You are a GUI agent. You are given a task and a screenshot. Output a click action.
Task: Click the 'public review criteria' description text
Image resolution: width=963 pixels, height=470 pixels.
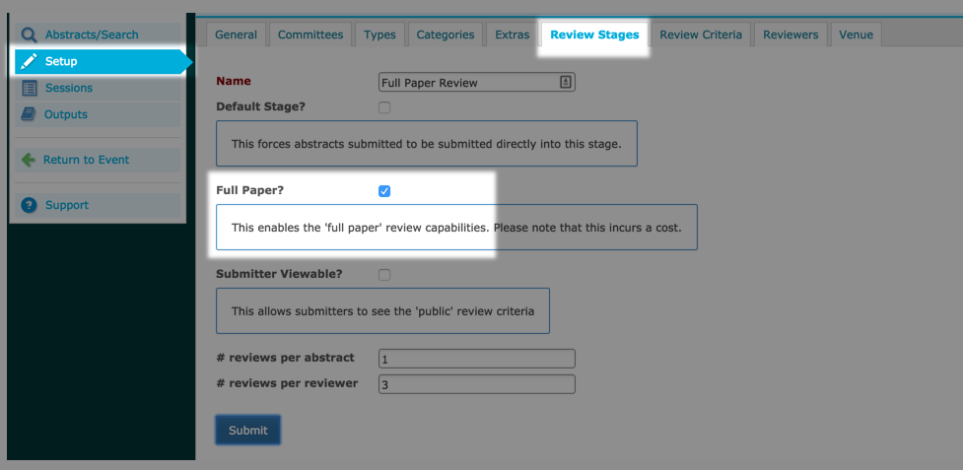pos(382,311)
